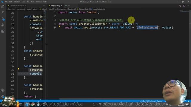The width and height of the screenshot is (191, 107).
Task: Click 'createFullcalendar' symbol in the breadcrumb
Action: pyautogui.click(x=99, y=9)
